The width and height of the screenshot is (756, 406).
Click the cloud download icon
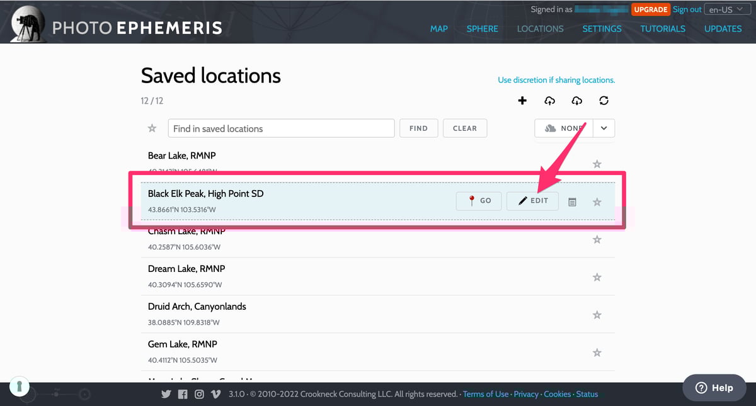(x=577, y=101)
